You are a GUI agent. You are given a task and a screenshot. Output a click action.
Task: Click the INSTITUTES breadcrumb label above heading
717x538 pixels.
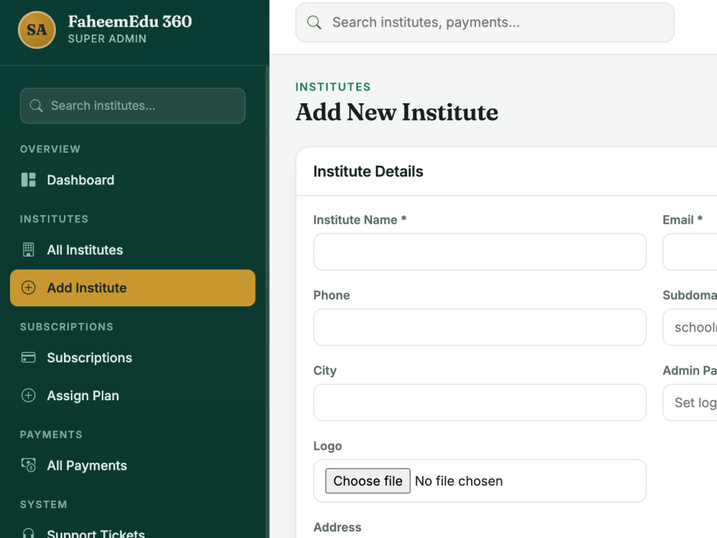pyautogui.click(x=333, y=87)
